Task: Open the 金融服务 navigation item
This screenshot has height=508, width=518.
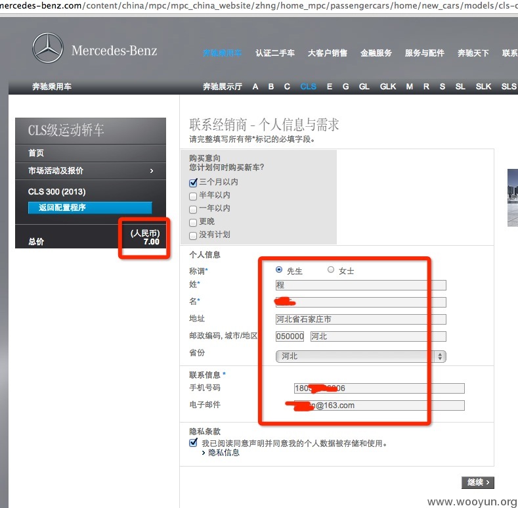Action: pyautogui.click(x=376, y=53)
